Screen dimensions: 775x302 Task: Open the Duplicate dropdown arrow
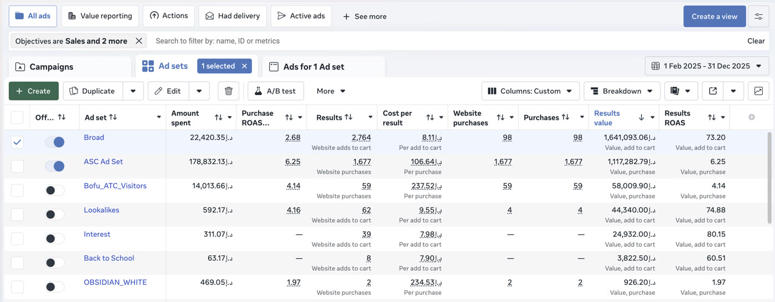(133, 91)
